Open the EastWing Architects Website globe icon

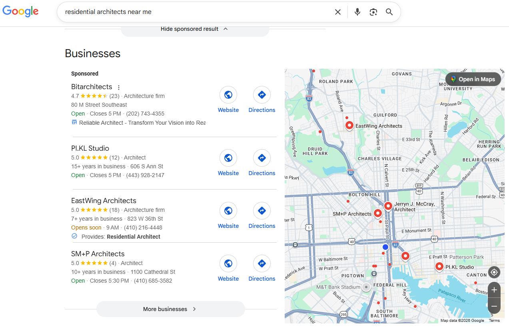coord(228,211)
